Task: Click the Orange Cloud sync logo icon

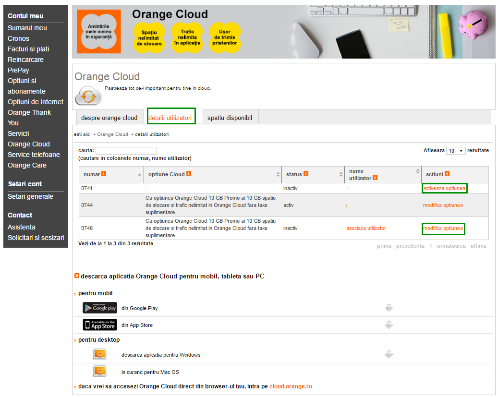Action: [x=88, y=96]
